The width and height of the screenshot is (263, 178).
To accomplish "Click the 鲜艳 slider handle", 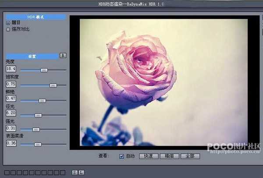I will tap(42, 100).
